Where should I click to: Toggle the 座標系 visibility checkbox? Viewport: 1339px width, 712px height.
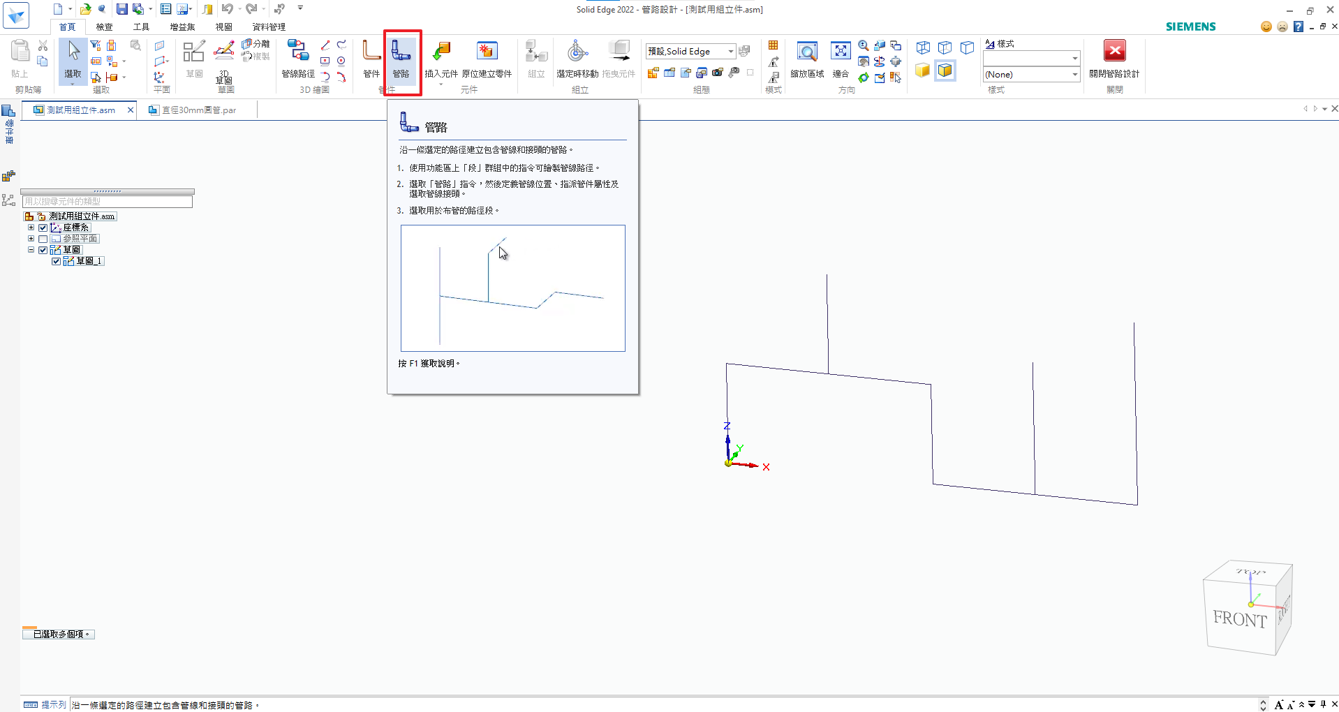(x=43, y=228)
